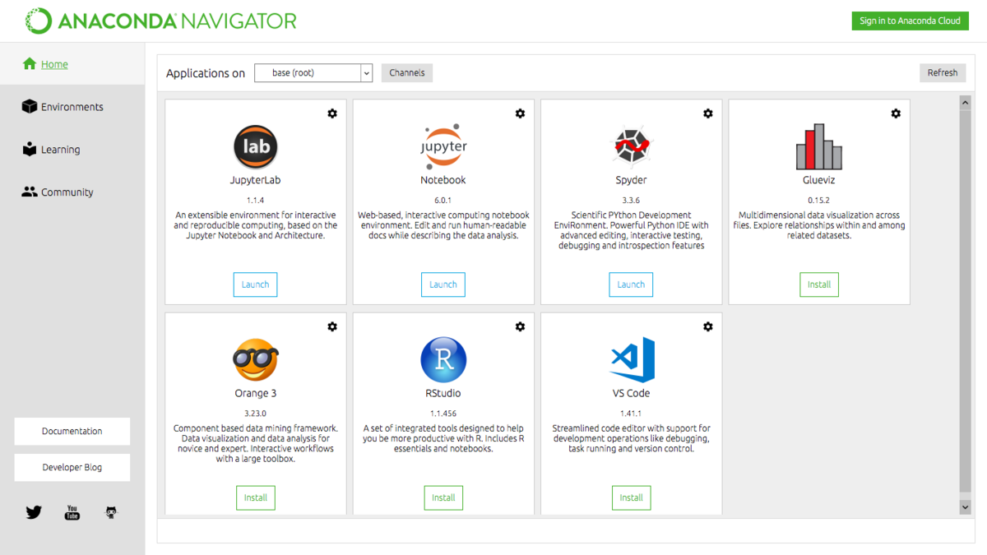Install RStudio
The height and width of the screenshot is (555, 987).
[443, 497]
